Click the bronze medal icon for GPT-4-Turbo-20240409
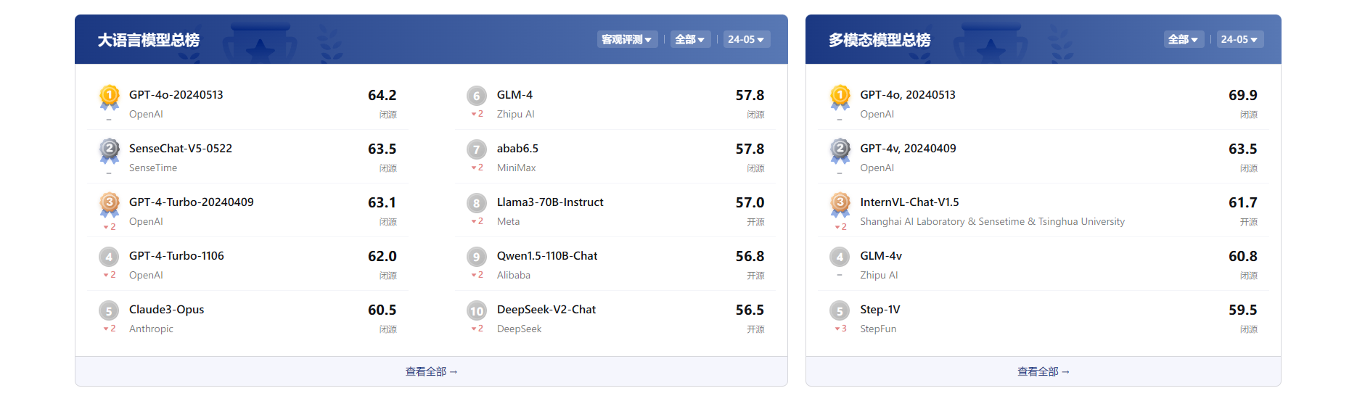 click(x=109, y=203)
